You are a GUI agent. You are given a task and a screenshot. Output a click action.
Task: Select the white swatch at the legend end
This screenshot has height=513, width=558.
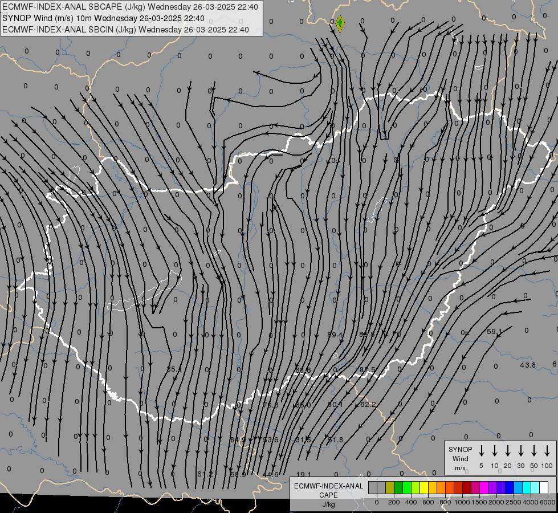click(x=544, y=487)
